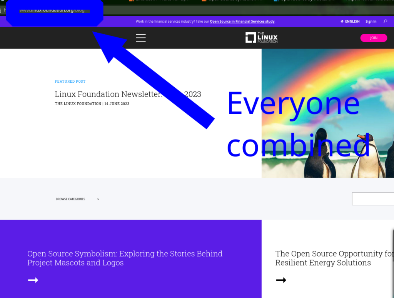Expand the Browse Categories dropdown
Image resolution: width=394 pixels, height=298 pixels.
click(x=77, y=199)
